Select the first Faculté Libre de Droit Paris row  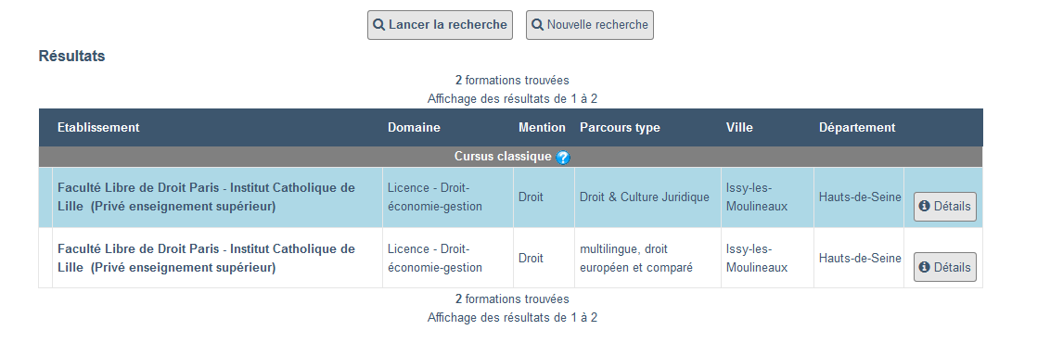point(510,197)
